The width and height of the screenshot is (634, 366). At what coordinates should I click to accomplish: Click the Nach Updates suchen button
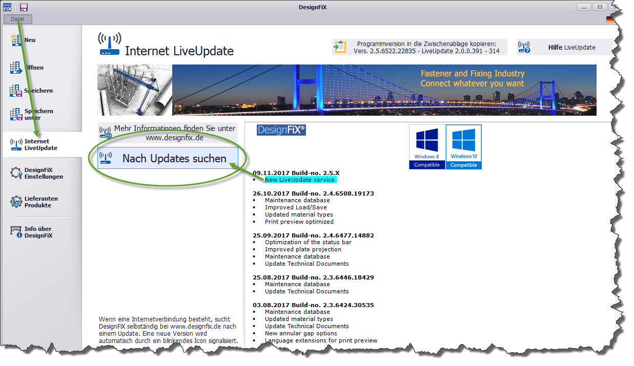(168, 159)
